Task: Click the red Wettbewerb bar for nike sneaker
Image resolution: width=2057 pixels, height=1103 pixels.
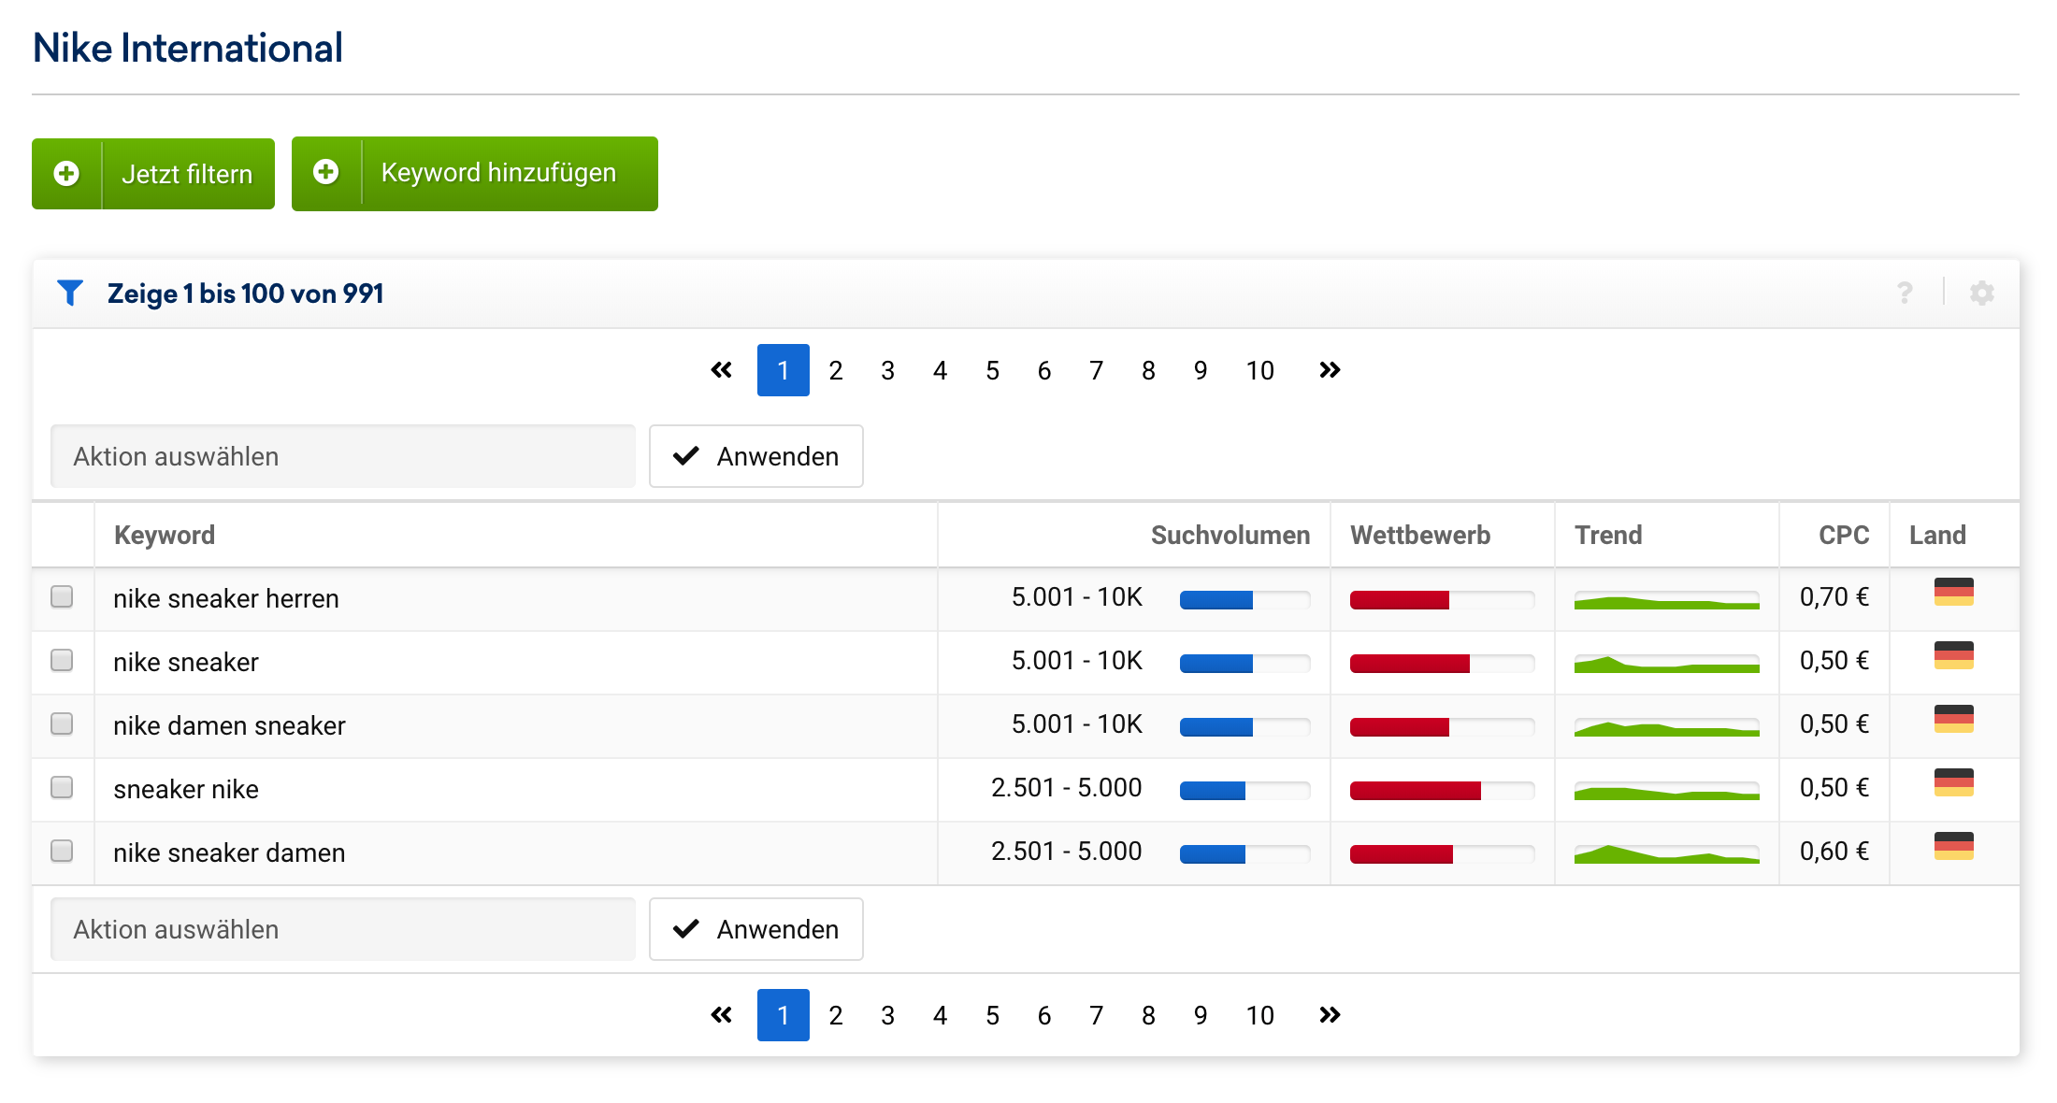Action: [1410, 664]
